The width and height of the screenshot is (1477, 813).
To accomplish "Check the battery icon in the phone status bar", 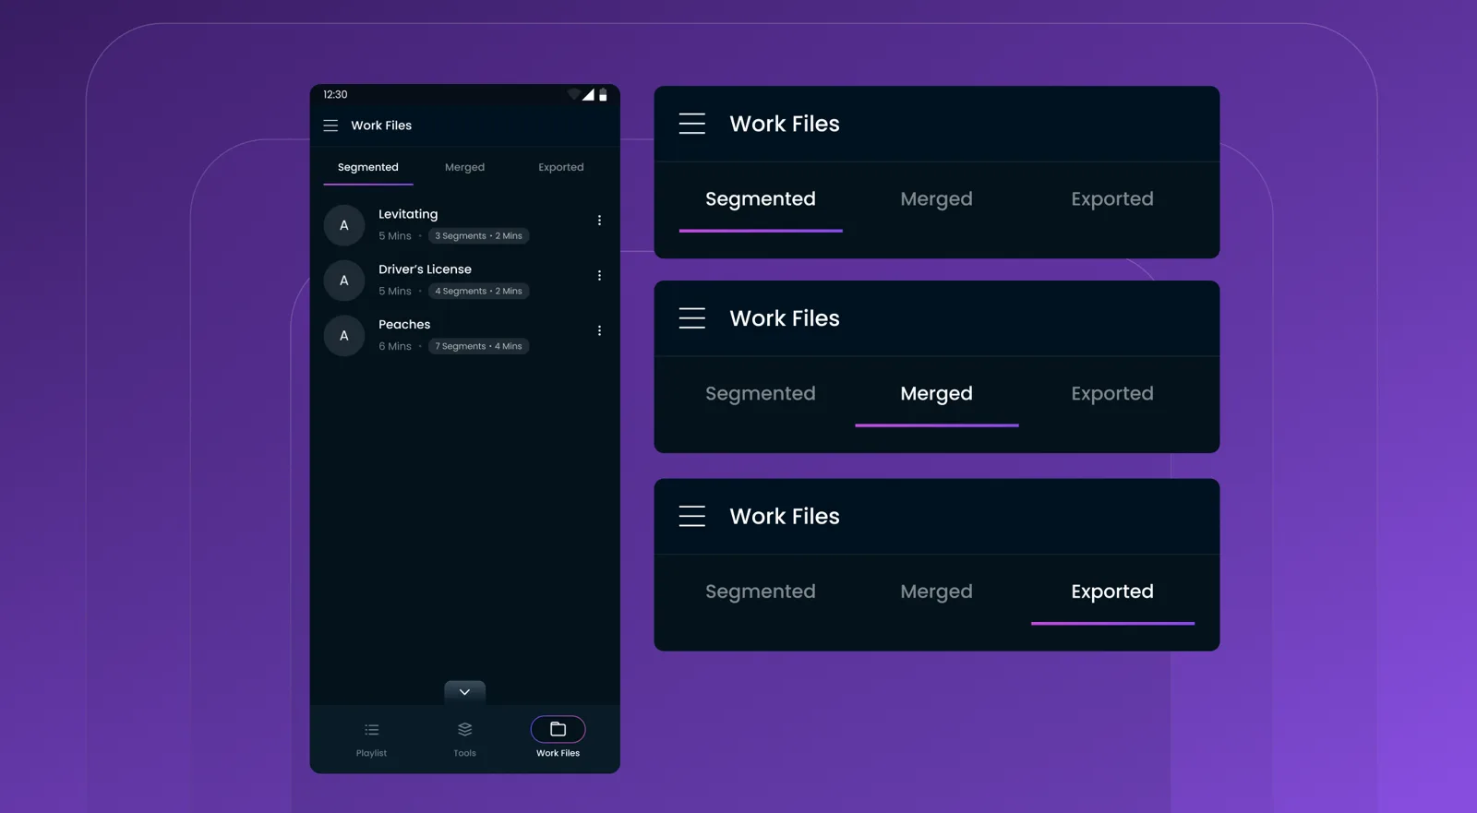I will 603,94.
